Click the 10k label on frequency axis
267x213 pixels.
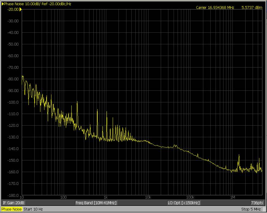click(x=148, y=197)
